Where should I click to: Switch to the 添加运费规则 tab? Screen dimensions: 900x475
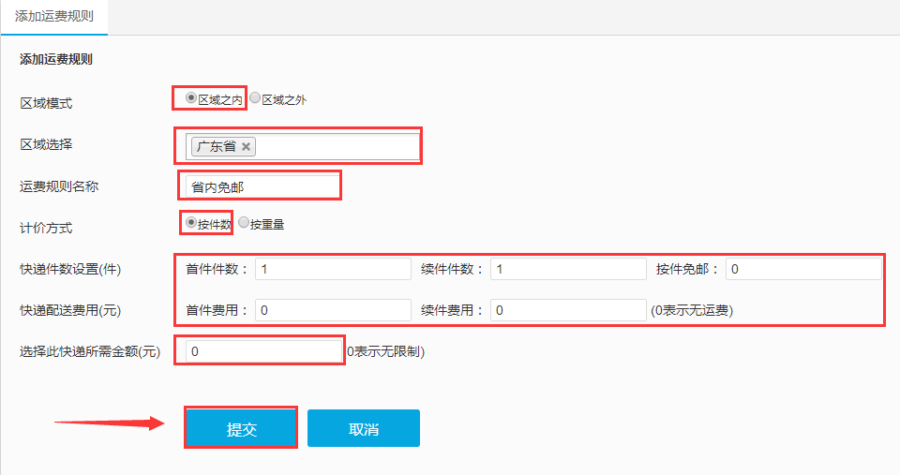point(54,17)
